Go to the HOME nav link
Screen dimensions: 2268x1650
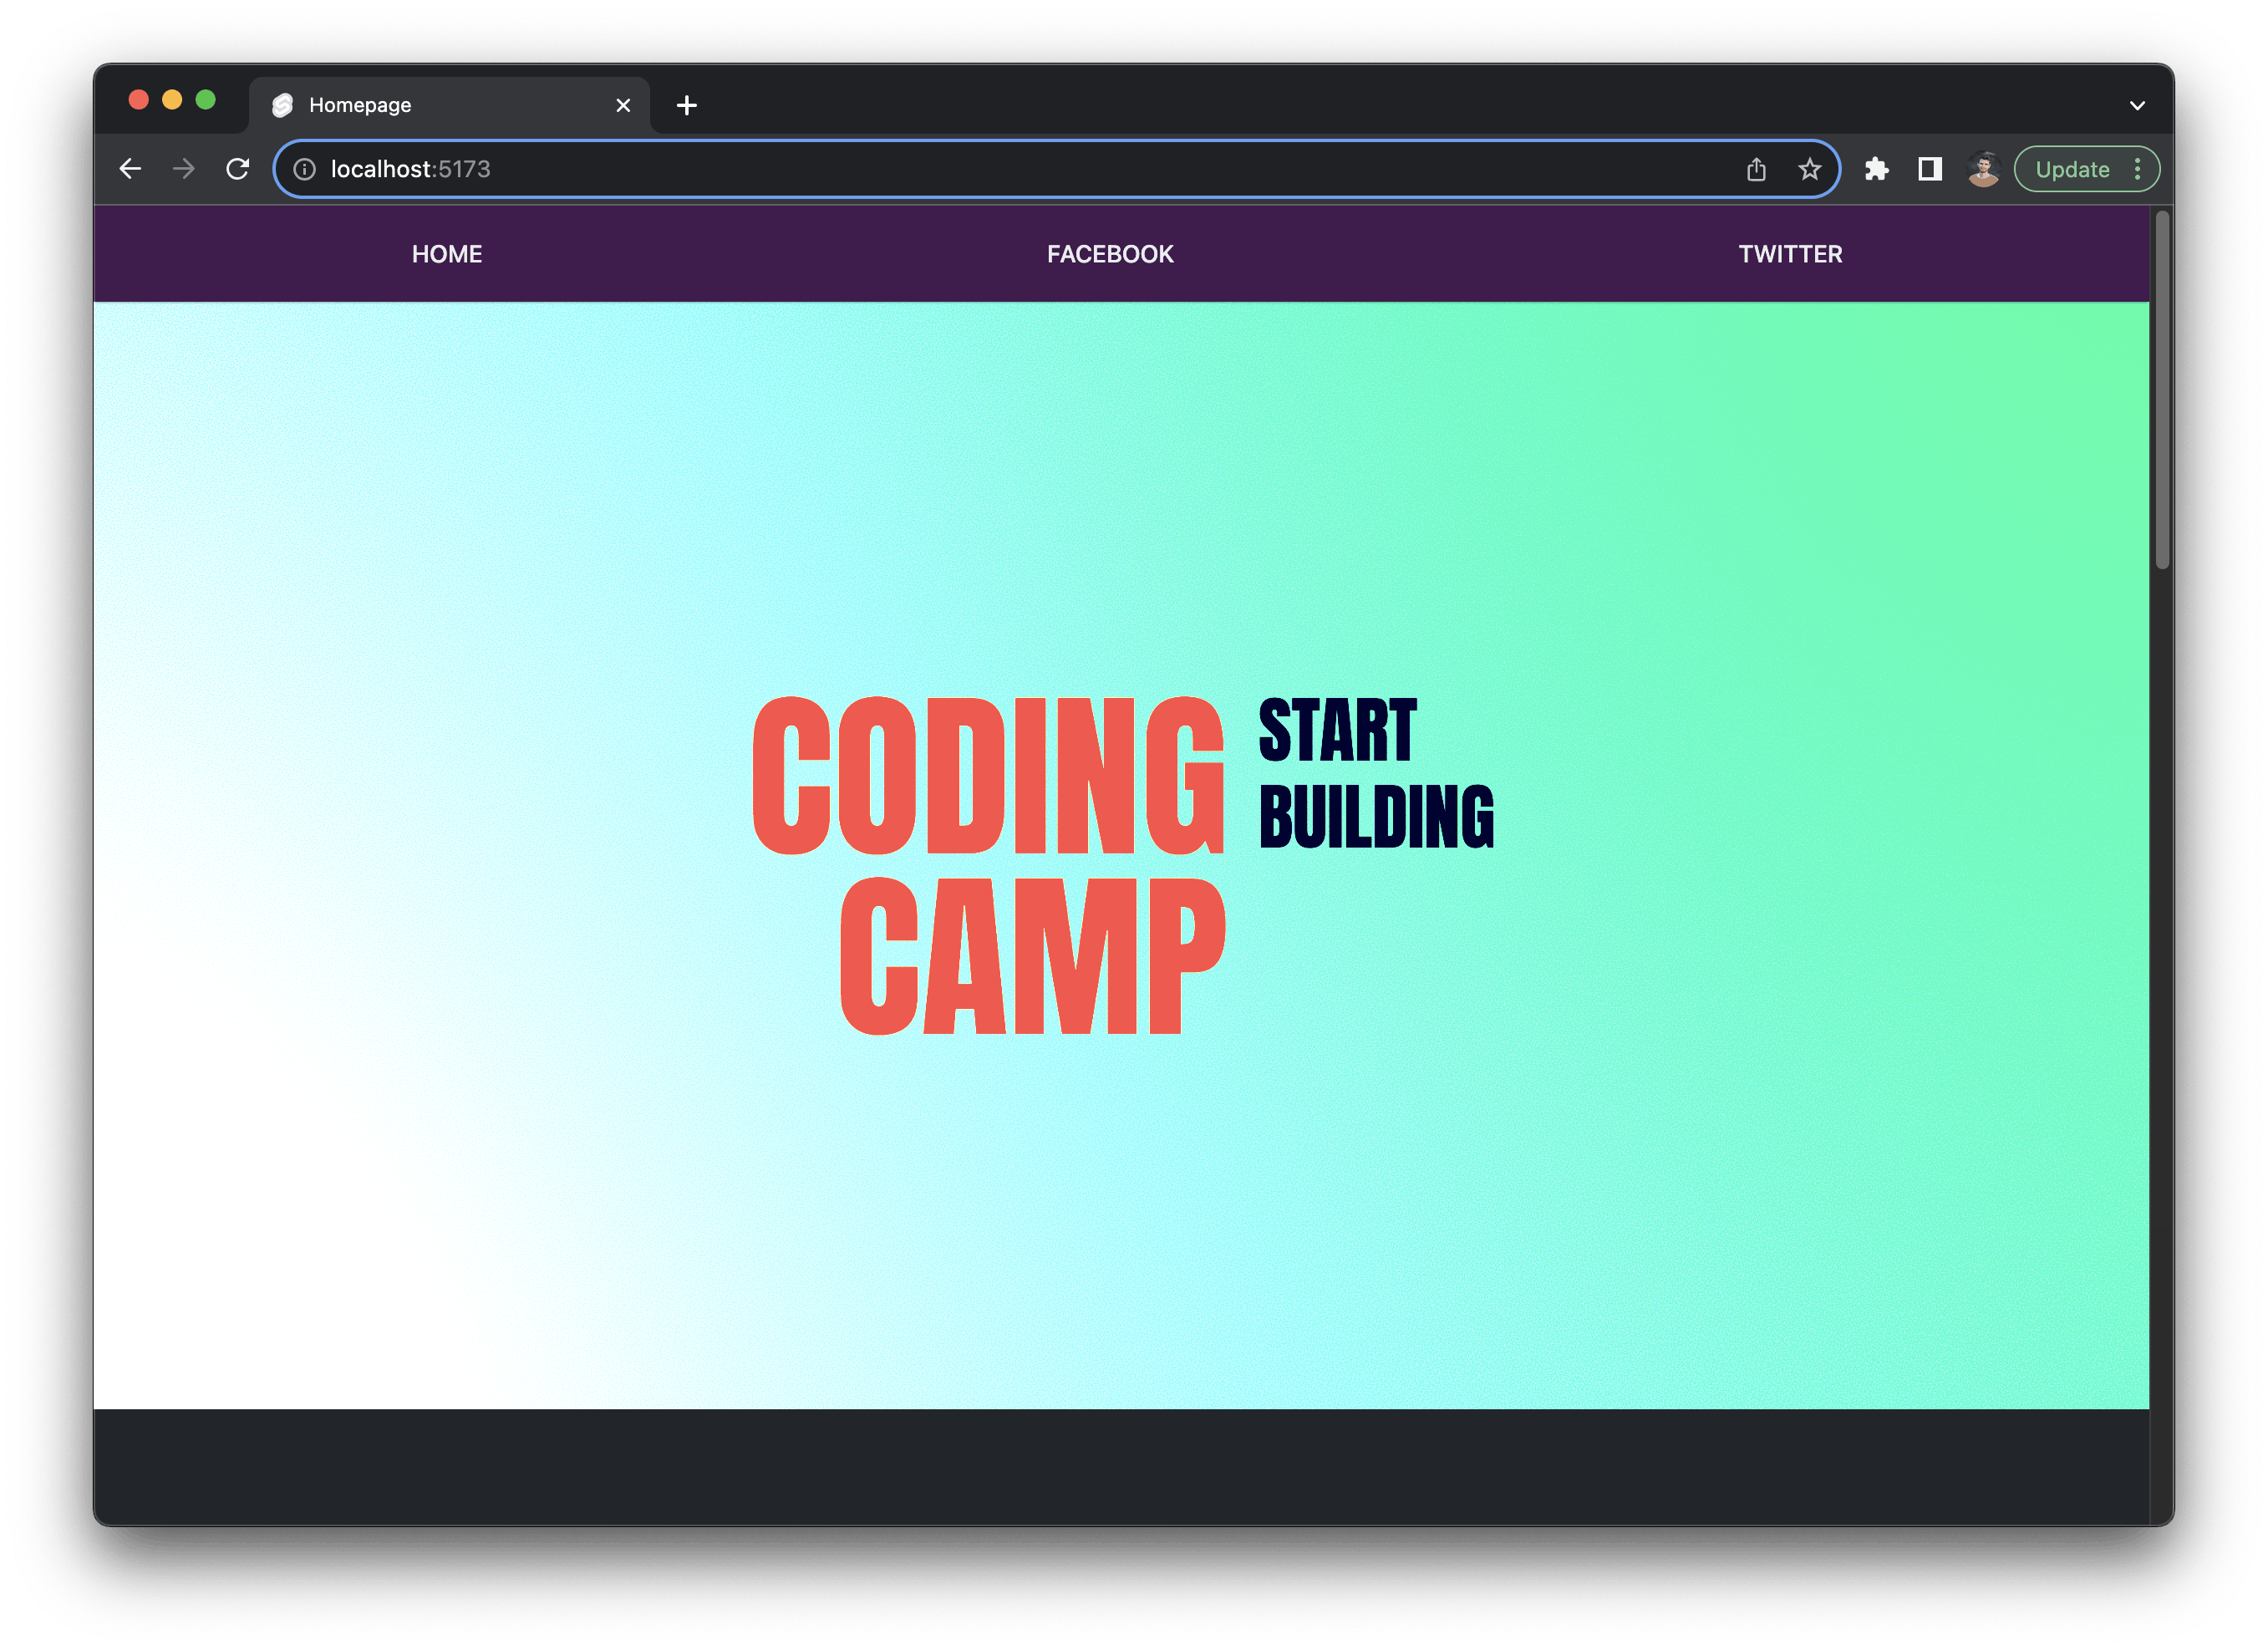447,254
